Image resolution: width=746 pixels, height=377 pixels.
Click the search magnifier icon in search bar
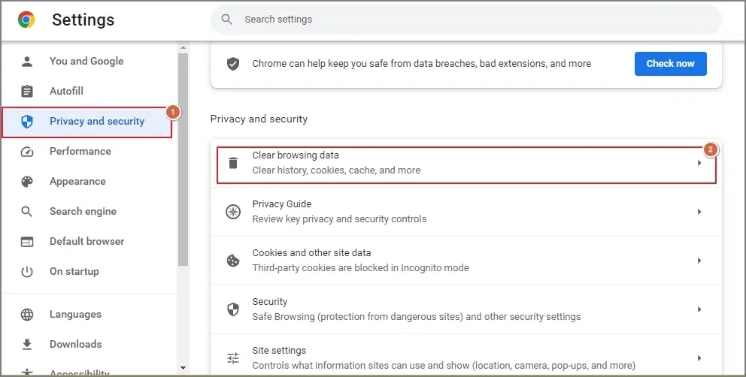pyautogui.click(x=227, y=20)
